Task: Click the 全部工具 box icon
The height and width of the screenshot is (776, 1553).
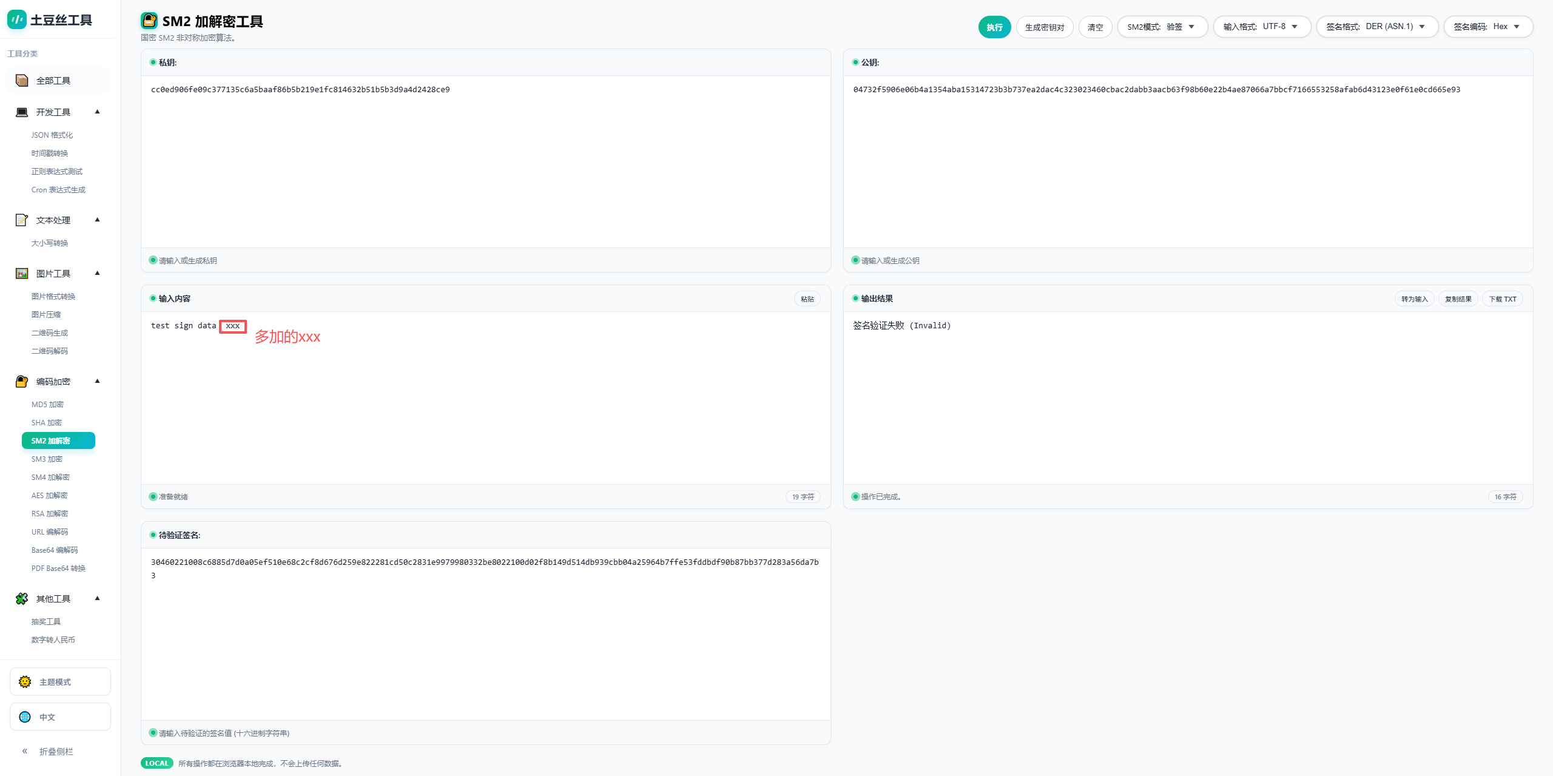Action: (x=22, y=81)
